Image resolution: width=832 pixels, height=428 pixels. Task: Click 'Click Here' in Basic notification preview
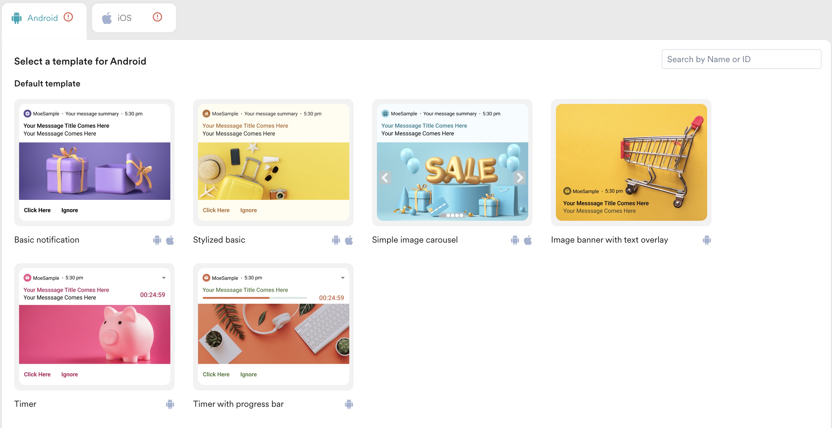coord(37,210)
